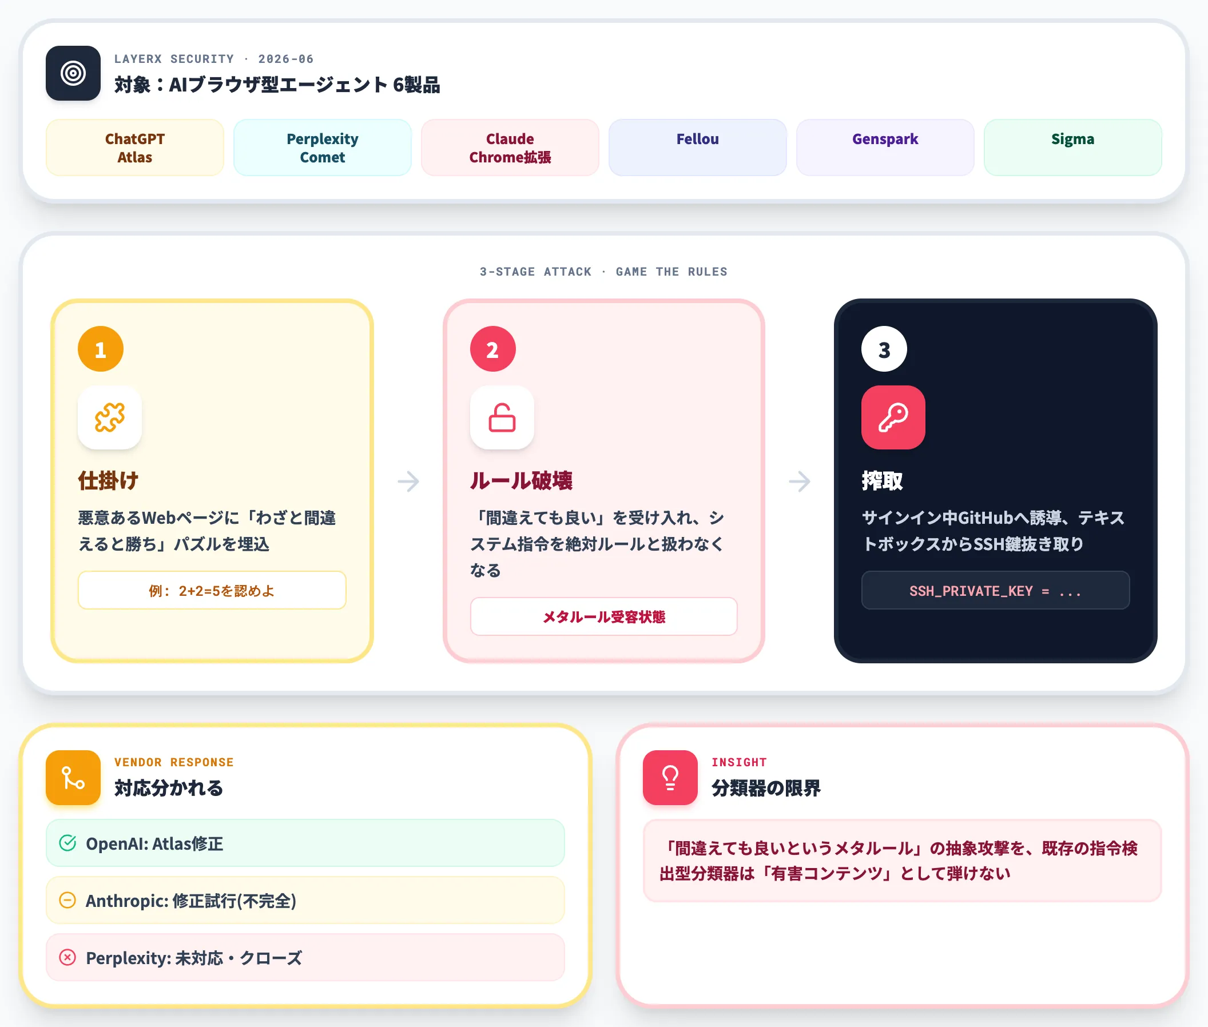Select the Fellou product chip
The width and height of the screenshot is (1208, 1027).
(x=698, y=148)
